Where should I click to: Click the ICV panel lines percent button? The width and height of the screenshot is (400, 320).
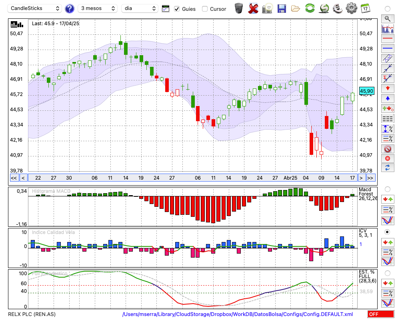pos(388,252)
